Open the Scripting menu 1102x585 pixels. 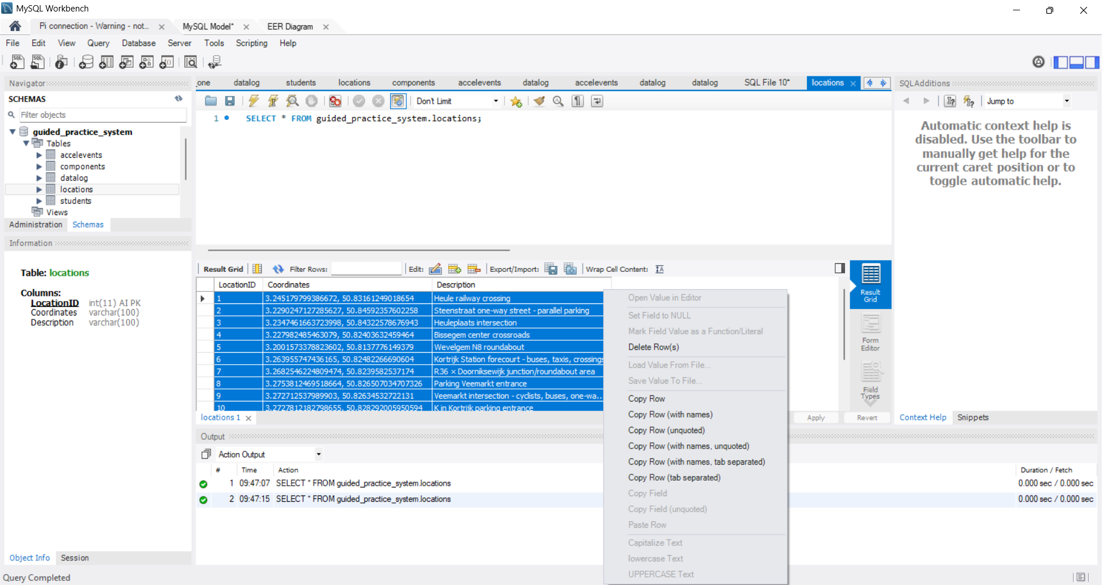[251, 43]
